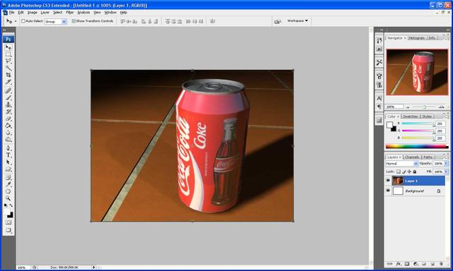Select the Crop tool
This screenshot has width=453, height=271.
pos(8,75)
